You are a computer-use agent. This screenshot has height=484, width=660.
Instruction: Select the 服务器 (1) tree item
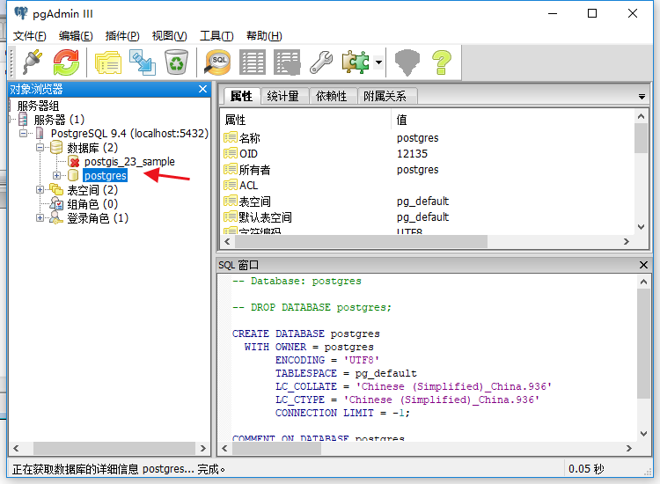[x=59, y=120]
